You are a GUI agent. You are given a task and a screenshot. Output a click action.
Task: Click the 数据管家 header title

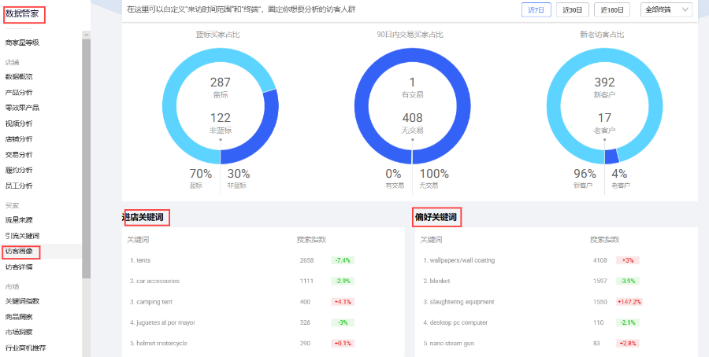click(x=24, y=13)
